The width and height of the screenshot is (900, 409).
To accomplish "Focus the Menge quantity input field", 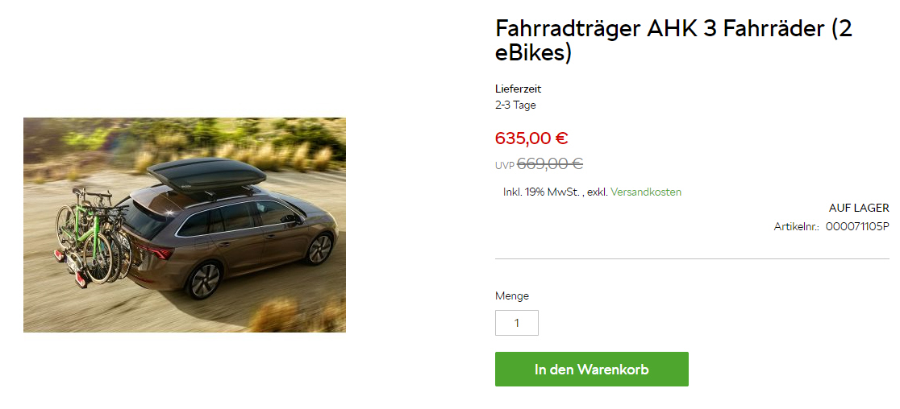I will tap(517, 323).
